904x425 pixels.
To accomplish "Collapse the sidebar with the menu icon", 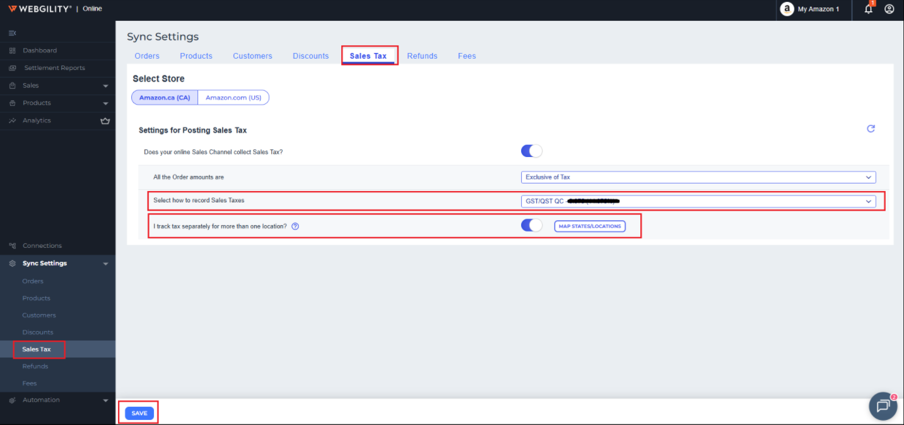I will [12, 33].
